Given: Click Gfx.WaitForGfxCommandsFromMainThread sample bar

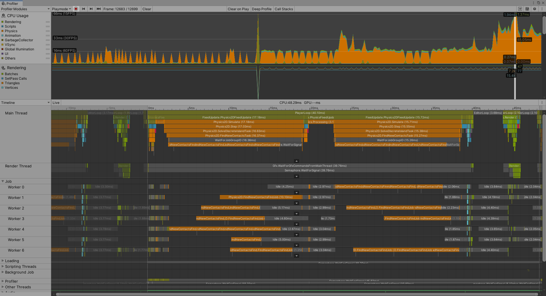Looking at the screenshot, I should click(x=309, y=166).
